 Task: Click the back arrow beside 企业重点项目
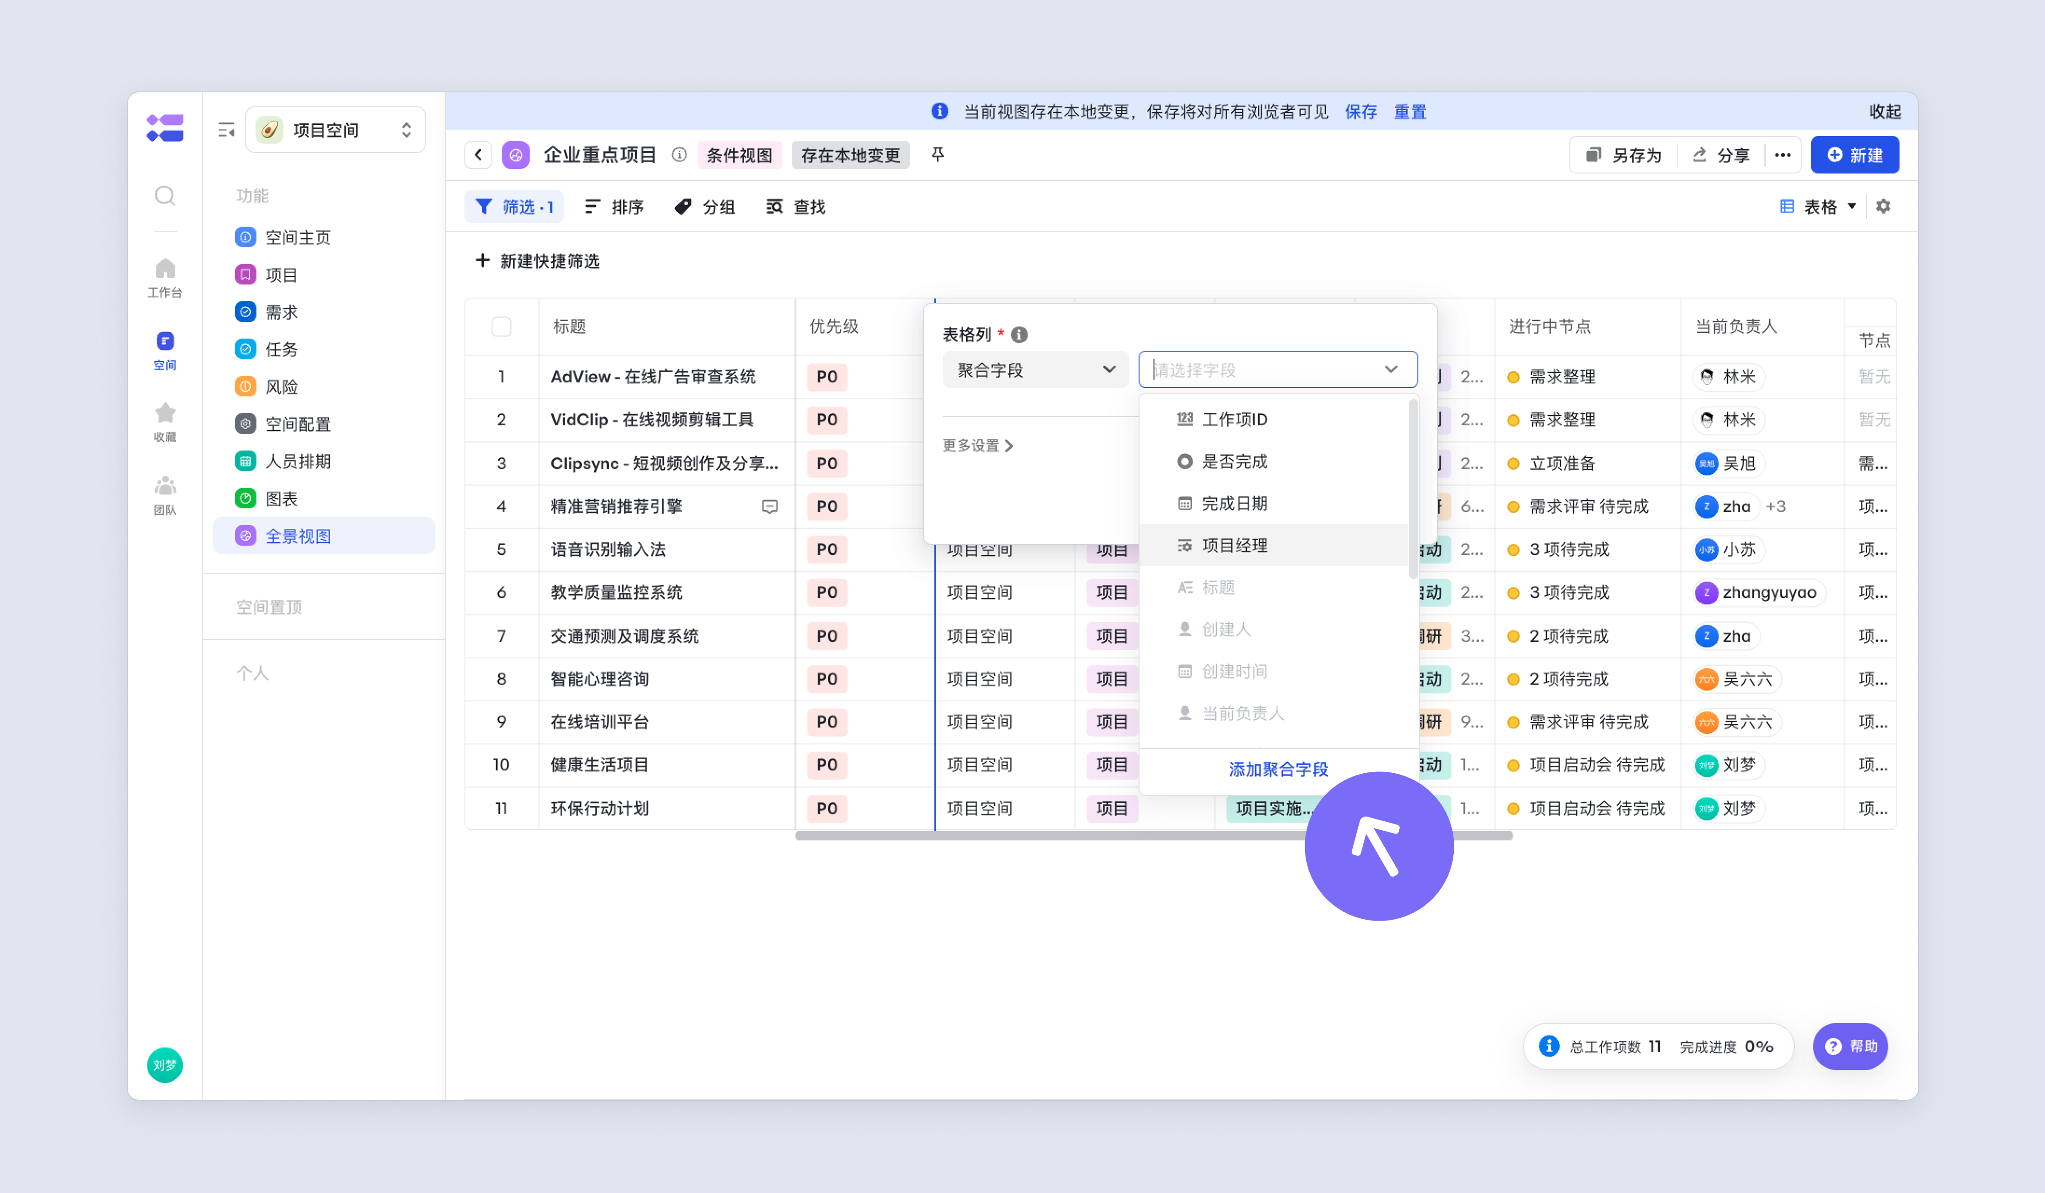479,155
